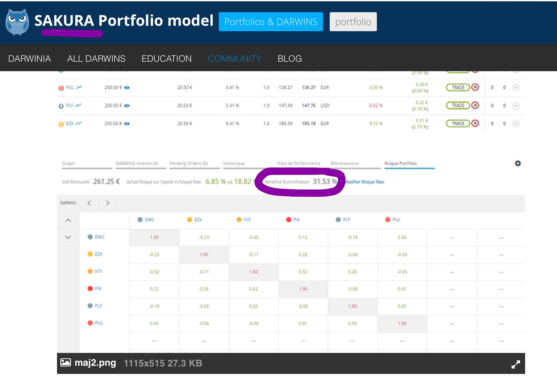
Task: Open the EDUCATION menu item
Action: coord(167,59)
